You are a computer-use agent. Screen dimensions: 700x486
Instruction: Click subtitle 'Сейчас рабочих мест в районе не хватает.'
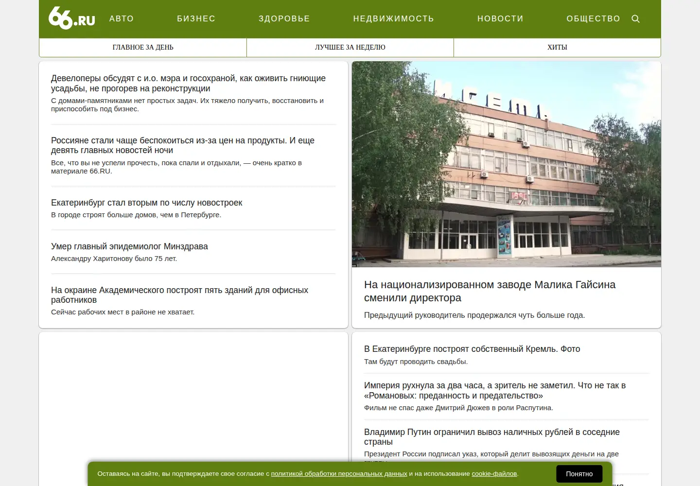click(x=122, y=312)
